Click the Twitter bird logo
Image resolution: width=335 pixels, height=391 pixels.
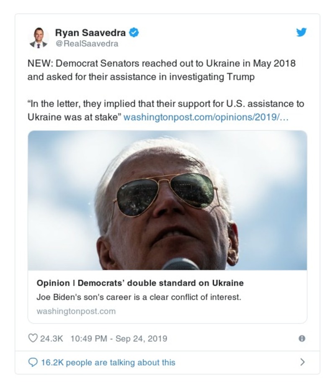click(x=301, y=33)
